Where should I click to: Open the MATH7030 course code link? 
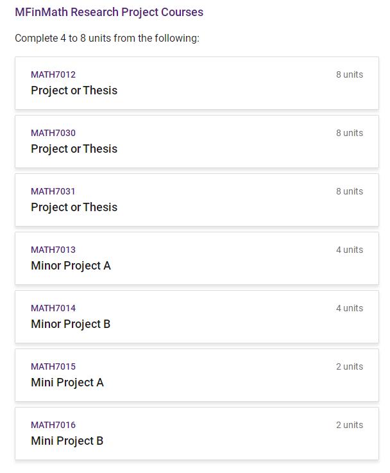point(53,133)
